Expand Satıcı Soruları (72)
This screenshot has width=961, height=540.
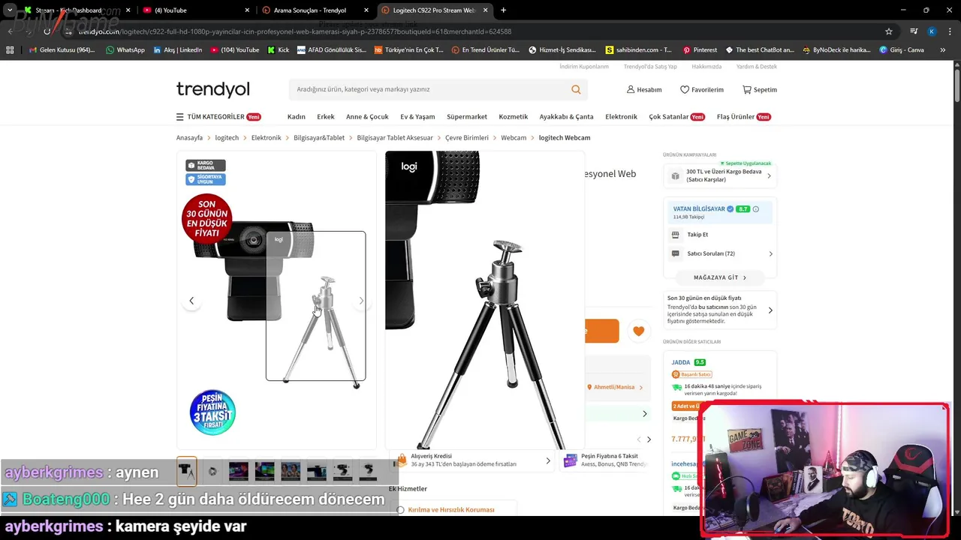tap(721, 253)
